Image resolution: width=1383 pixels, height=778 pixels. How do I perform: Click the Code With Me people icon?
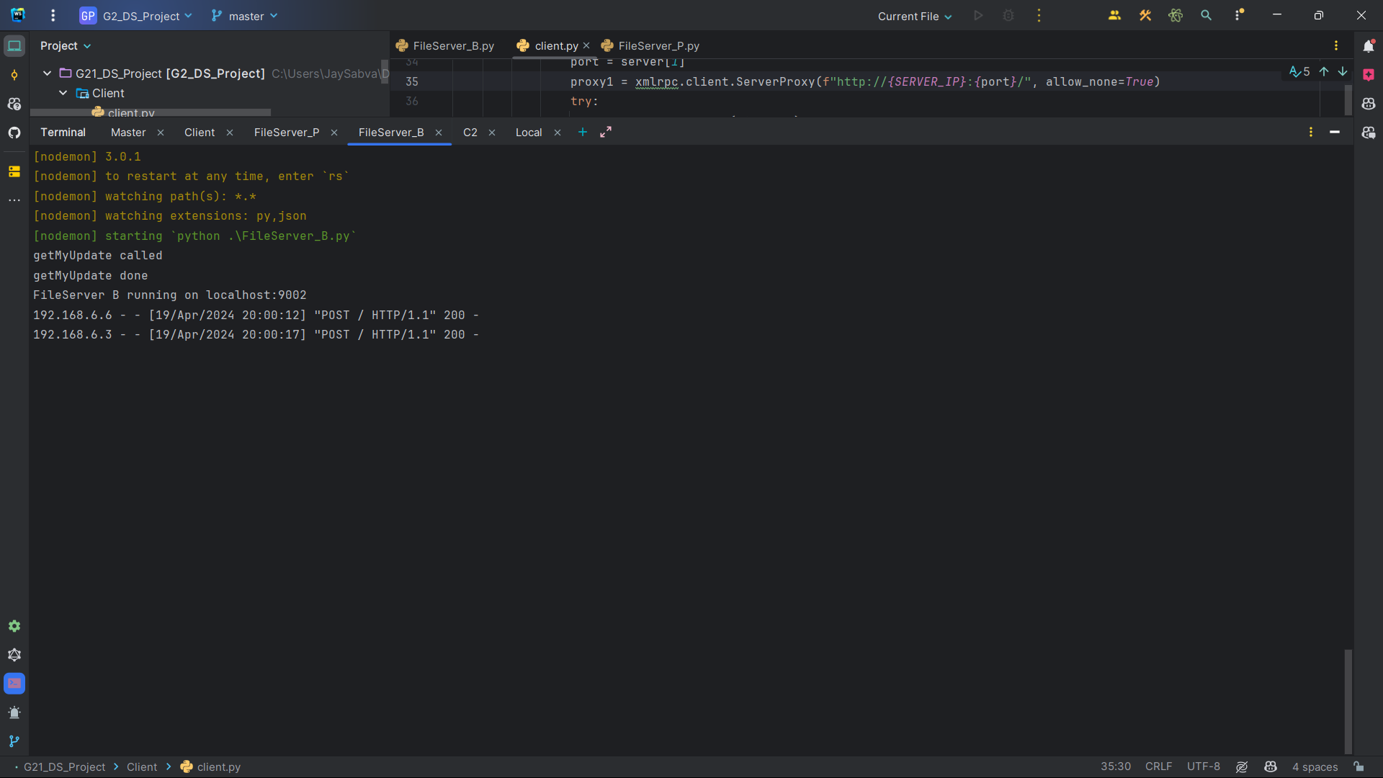1114,15
